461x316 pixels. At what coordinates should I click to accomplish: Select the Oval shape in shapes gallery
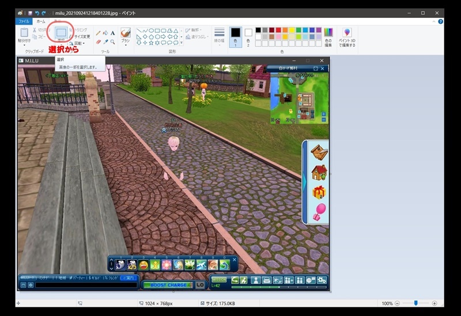[151, 31]
